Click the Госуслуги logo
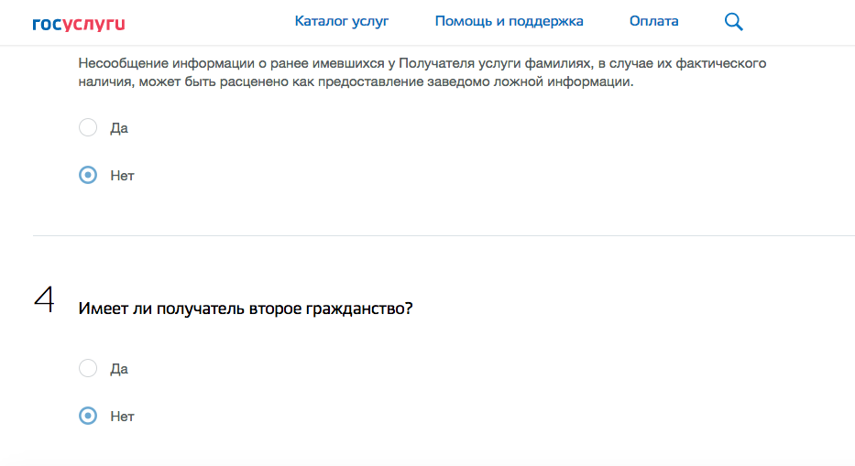 click(78, 23)
